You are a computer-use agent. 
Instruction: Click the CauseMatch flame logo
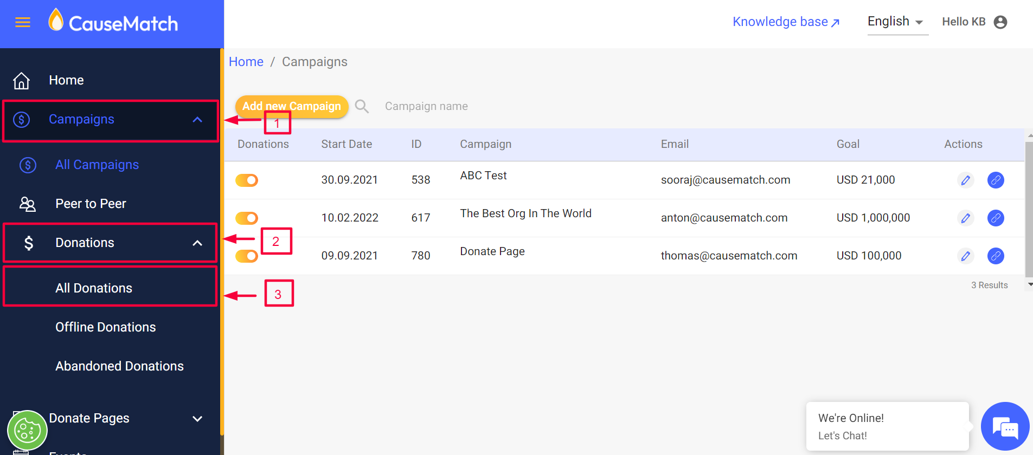click(56, 20)
